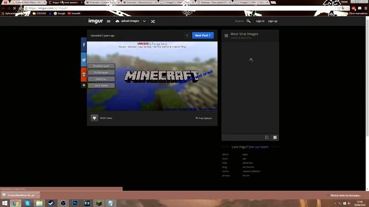Share post on Reddit
The height and width of the screenshot is (207, 369).
[x=84, y=74]
